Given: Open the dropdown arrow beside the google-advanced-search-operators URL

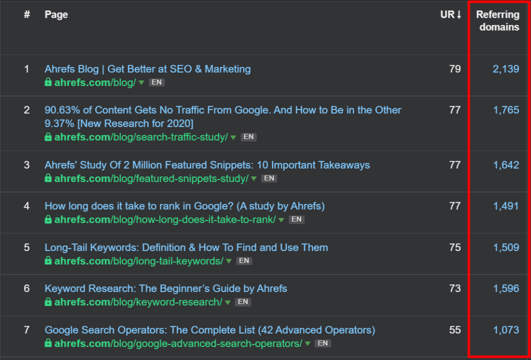Looking at the screenshot, I should pos(308,343).
